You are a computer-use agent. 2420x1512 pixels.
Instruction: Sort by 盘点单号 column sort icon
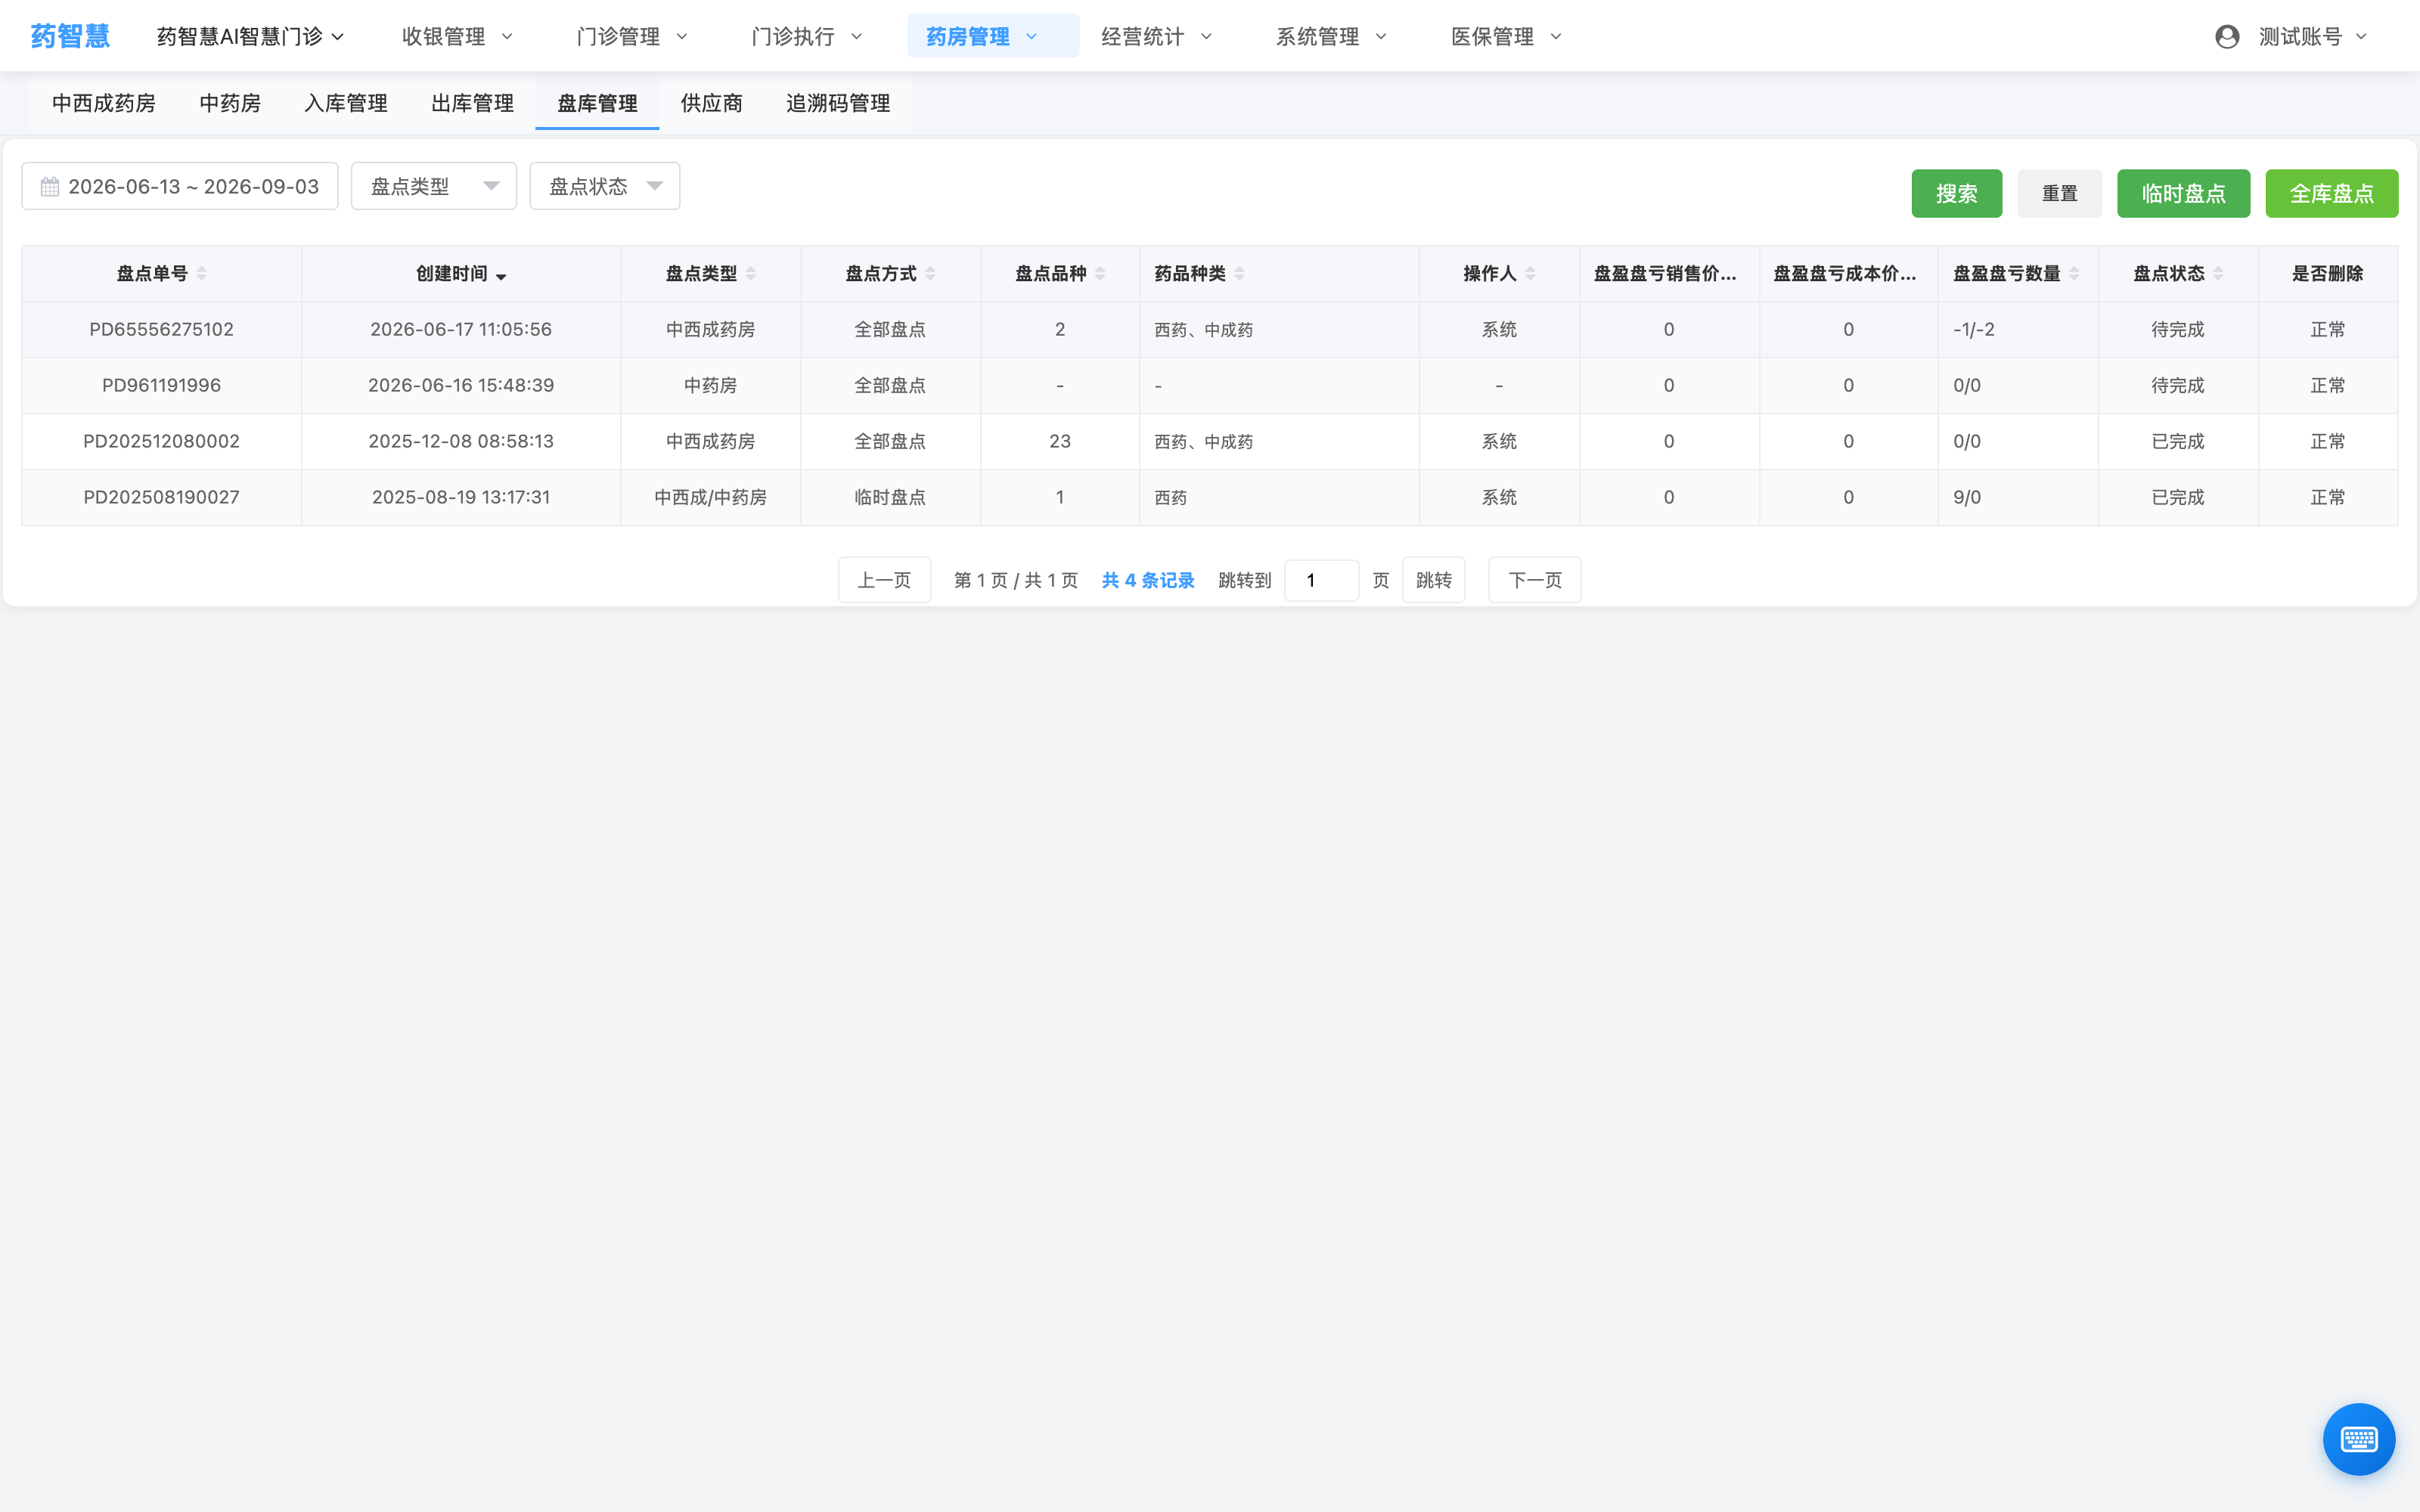(201, 274)
